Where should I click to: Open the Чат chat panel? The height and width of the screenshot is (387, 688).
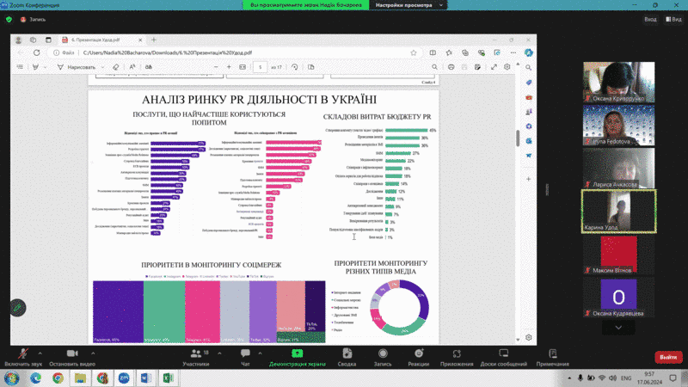(x=245, y=356)
